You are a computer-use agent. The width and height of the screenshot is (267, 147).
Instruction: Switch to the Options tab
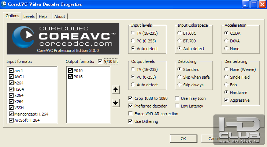tap(12, 16)
